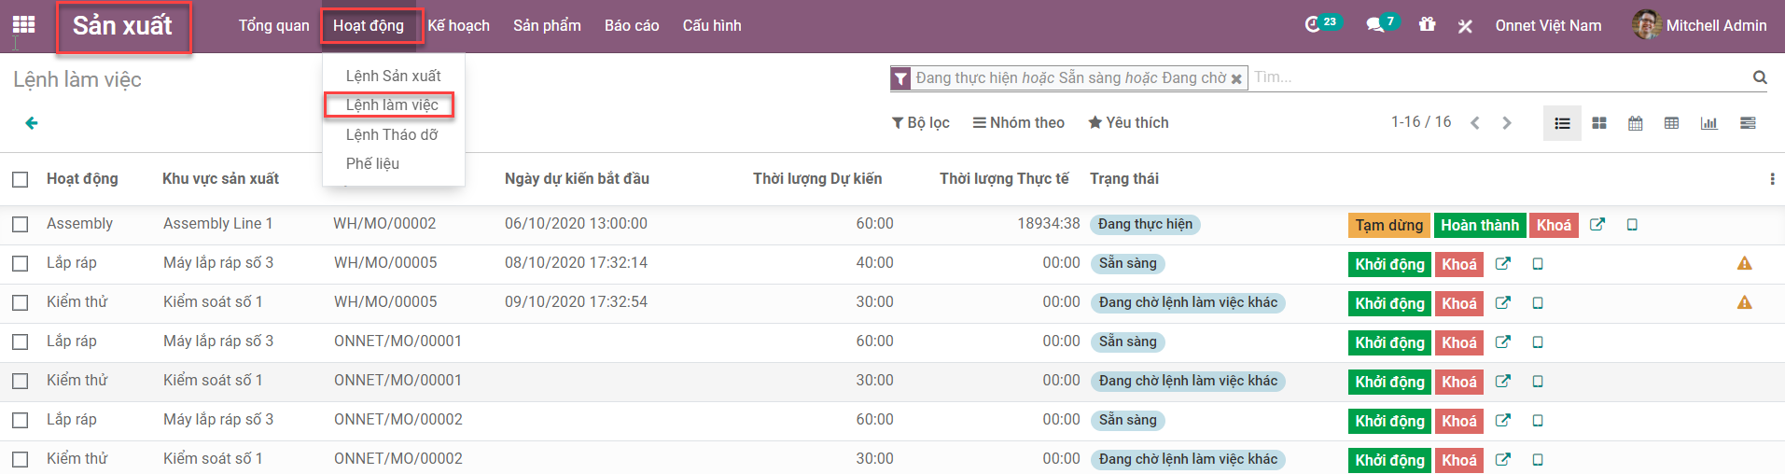Click Tạm dừng button on Assembly row
The image size is (1785, 474).
coord(1389,225)
